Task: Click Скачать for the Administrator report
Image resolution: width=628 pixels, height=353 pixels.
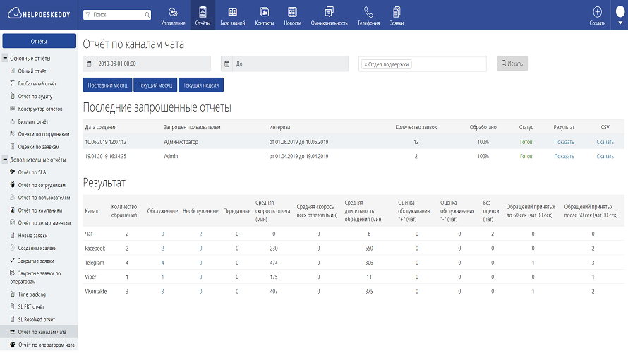Action: click(x=605, y=142)
